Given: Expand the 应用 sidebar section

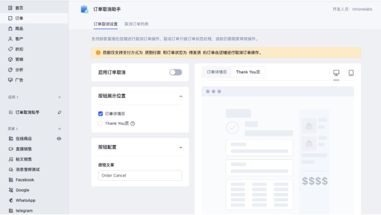Looking at the screenshot, I should 13,97.
